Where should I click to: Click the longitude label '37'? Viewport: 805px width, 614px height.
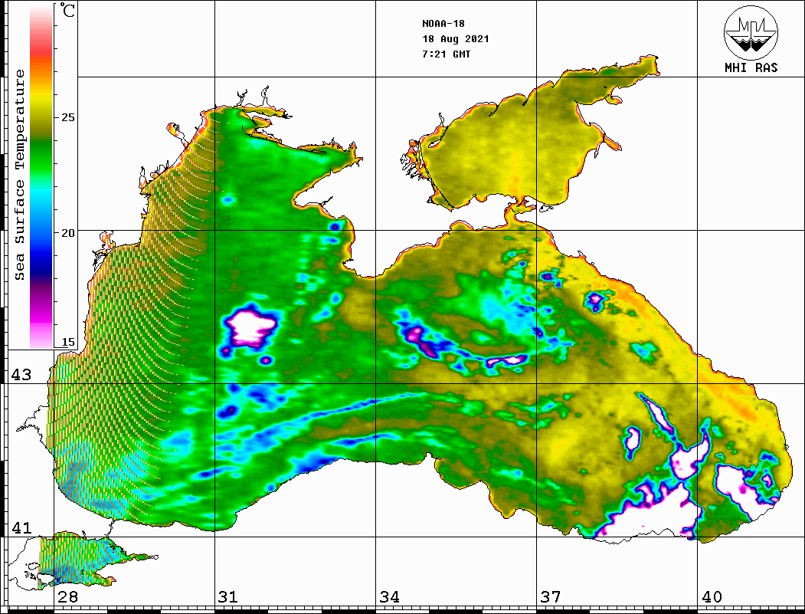pyautogui.click(x=551, y=596)
